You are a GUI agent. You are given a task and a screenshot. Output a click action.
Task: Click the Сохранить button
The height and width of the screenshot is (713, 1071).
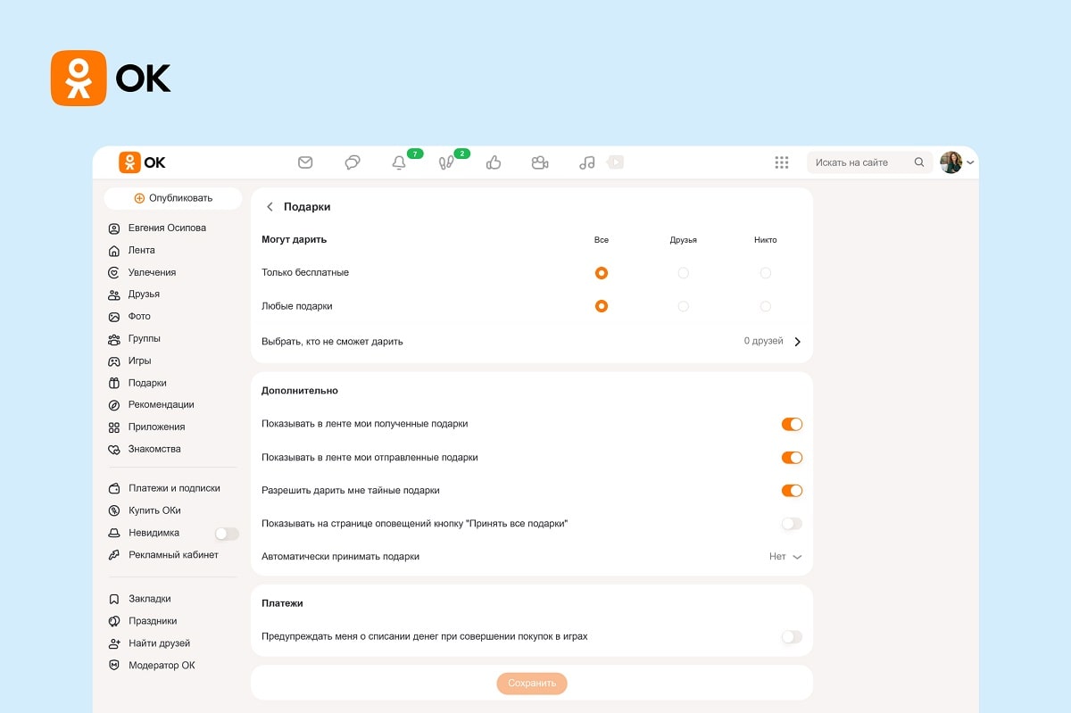(x=532, y=684)
